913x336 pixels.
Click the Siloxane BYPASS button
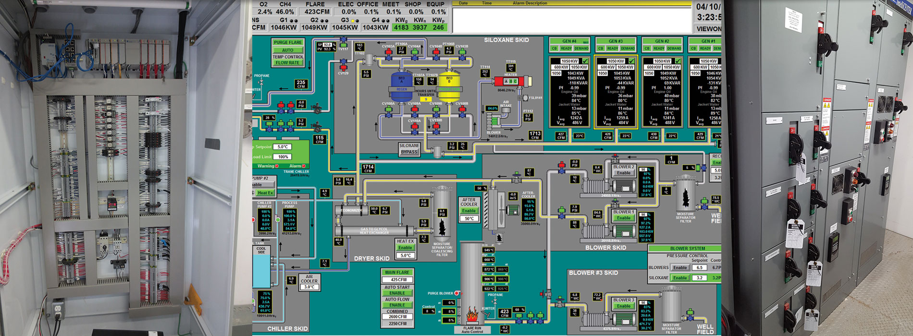(409, 152)
